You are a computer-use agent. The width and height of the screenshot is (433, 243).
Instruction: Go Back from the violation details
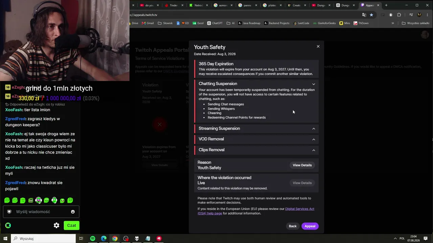293,226
